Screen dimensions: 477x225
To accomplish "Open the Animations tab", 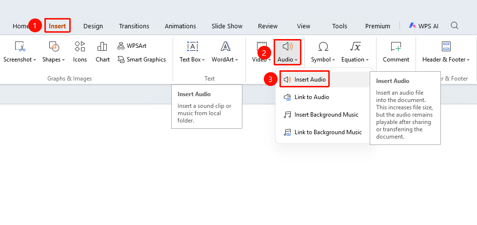I will coord(180,26).
